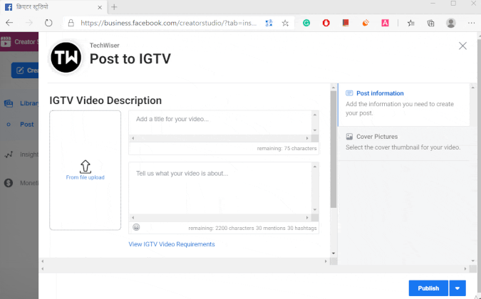Click the address bar lock icon

[x=71, y=23]
